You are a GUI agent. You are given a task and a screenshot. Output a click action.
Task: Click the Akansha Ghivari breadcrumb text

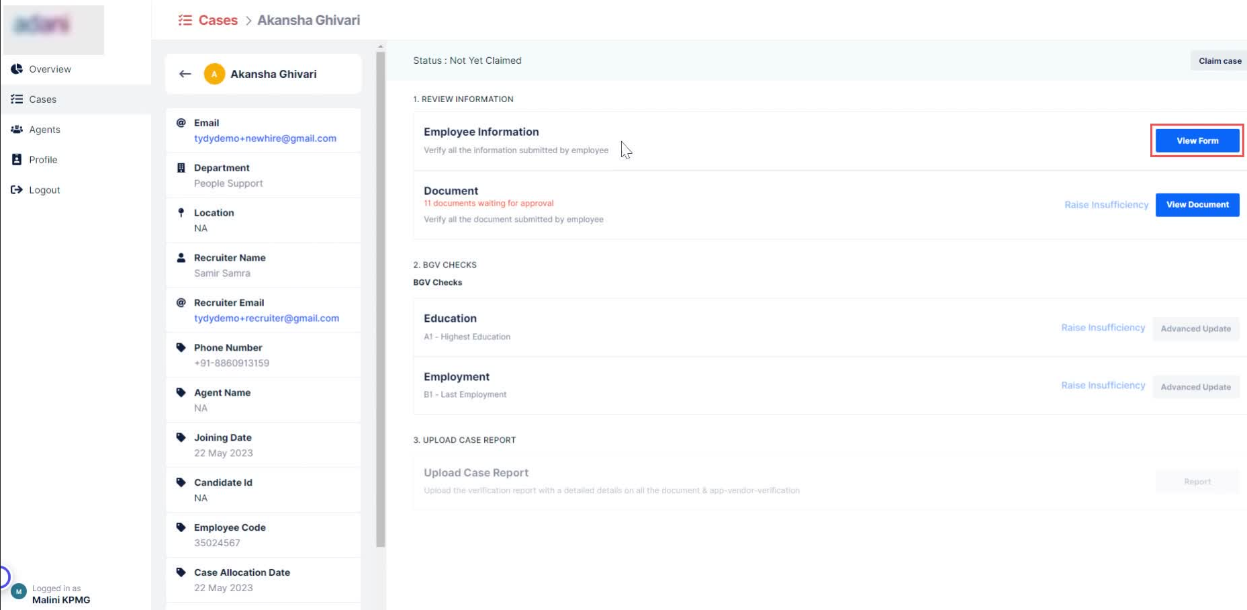click(x=309, y=20)
